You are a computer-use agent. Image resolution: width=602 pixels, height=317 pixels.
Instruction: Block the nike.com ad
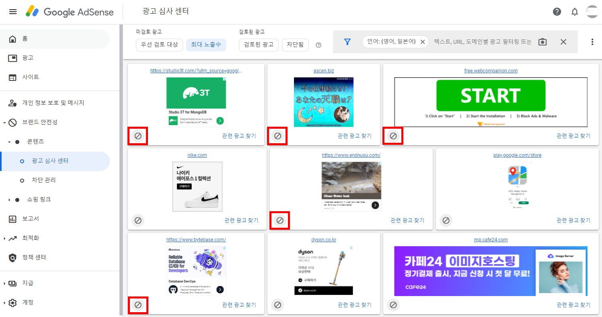click(138, 220)
